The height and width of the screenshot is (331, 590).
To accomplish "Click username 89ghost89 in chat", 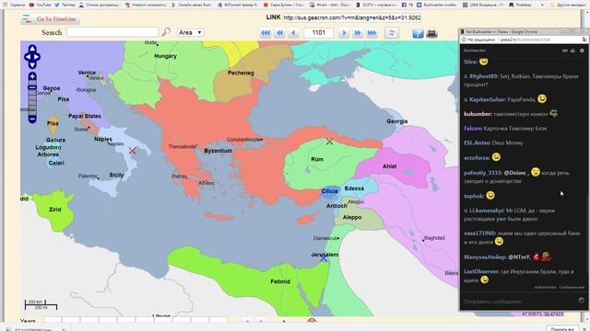I will [483, 76].
